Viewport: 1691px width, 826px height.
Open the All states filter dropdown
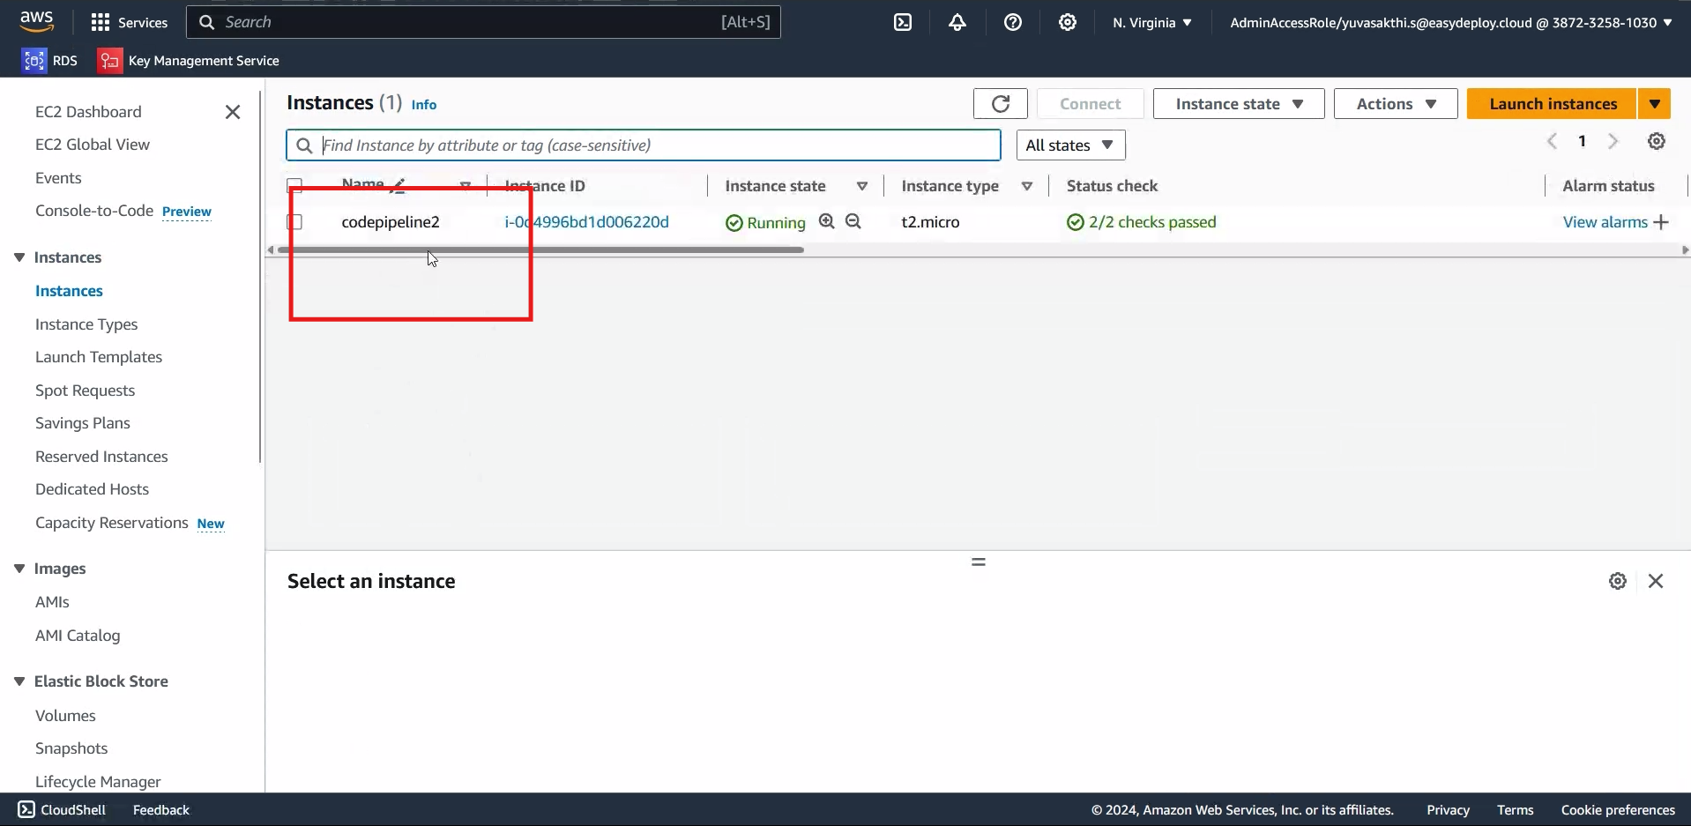(1070, 145)
